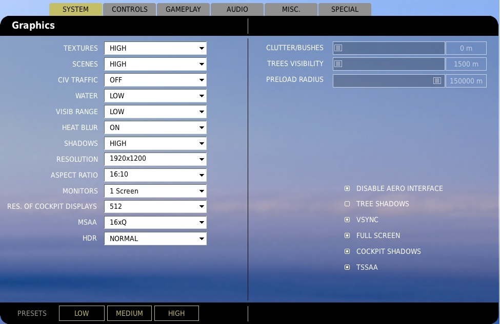Toggle the VSYNC checkbox
This screenshot has height=324, width=500.
click(347, 220)
